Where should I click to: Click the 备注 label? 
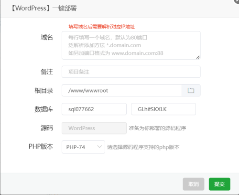coord(47,72)
